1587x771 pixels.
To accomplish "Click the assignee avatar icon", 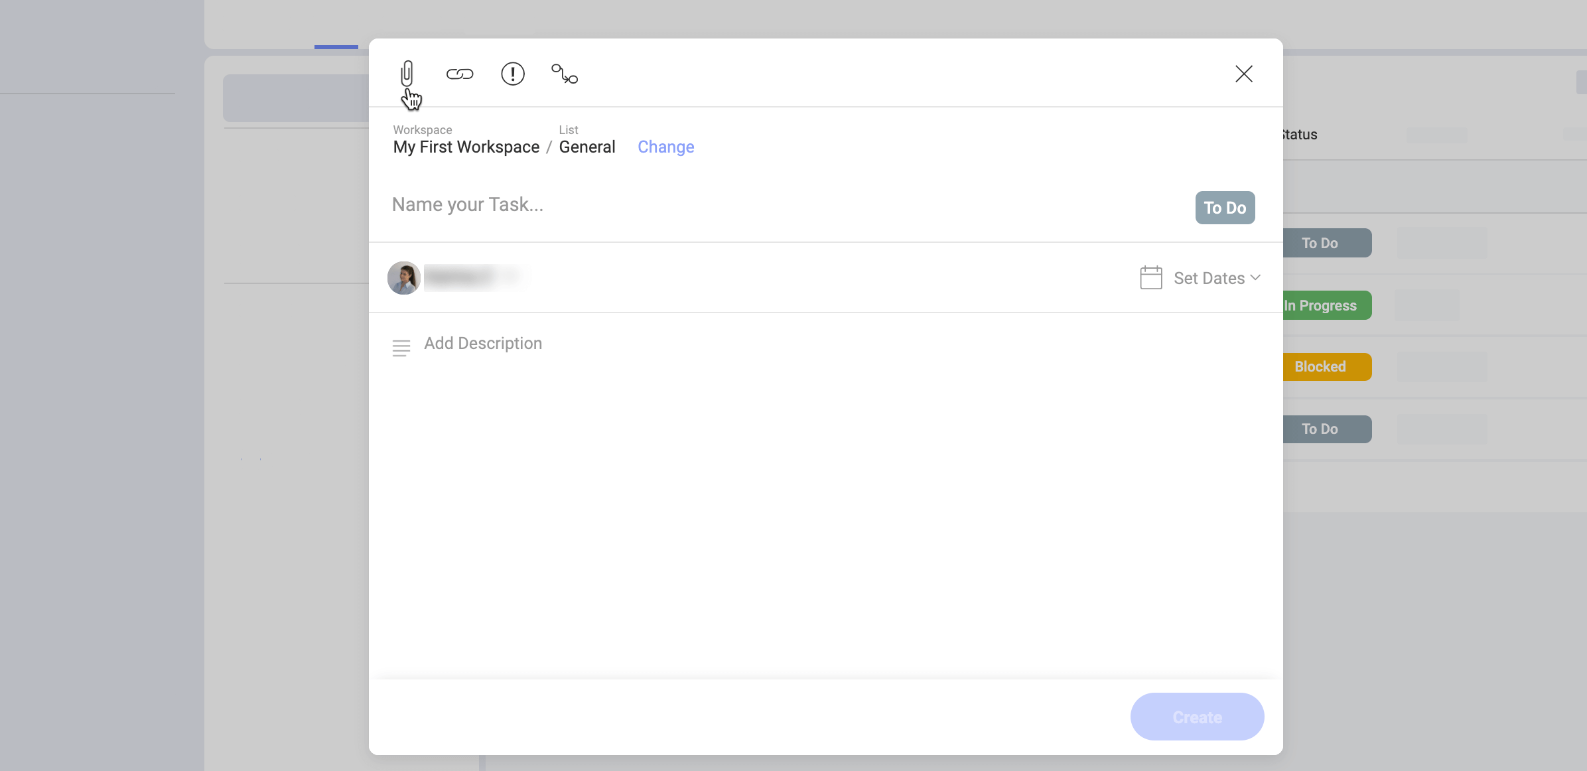I will point(404,277).
